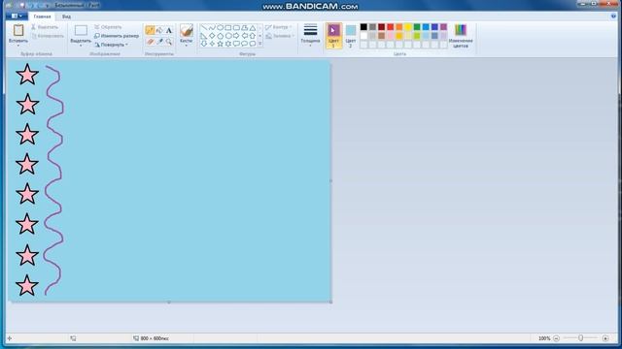Pick the red color swatch

click(x=391, y=27)
